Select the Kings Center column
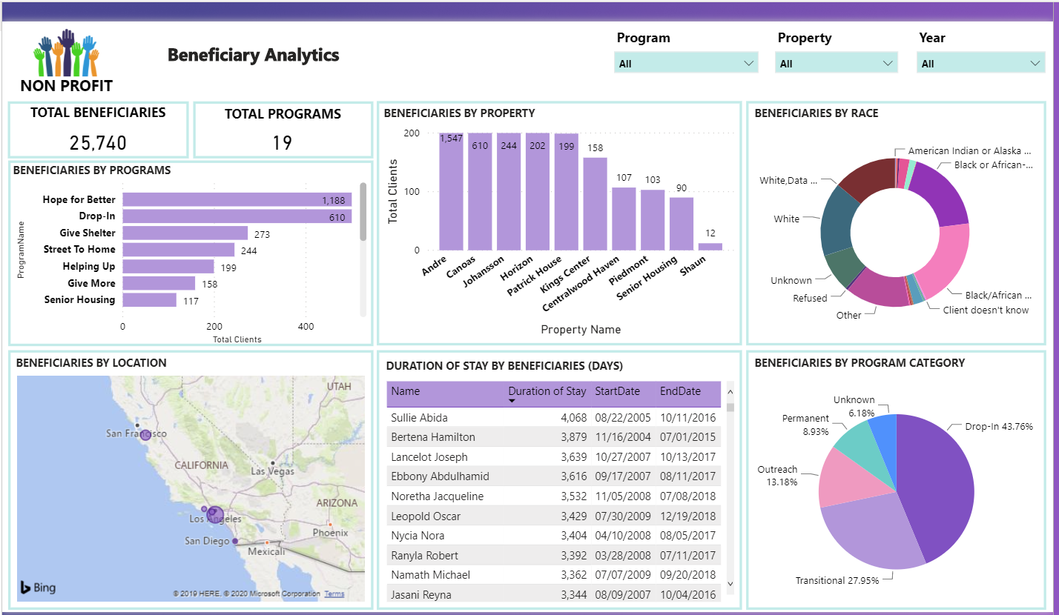Screen dimensions: 1059x615 (595, 204)
